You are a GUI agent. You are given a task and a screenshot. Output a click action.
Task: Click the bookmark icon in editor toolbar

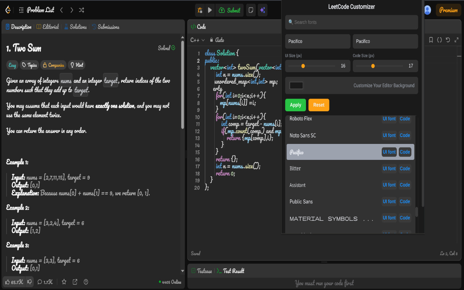[x=431, y=40]
